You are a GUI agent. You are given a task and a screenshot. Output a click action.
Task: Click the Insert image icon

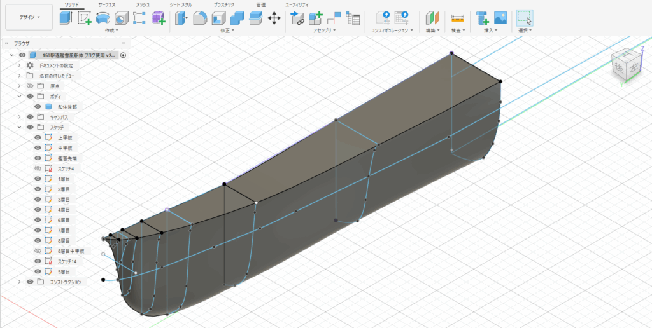pos(500,18)
